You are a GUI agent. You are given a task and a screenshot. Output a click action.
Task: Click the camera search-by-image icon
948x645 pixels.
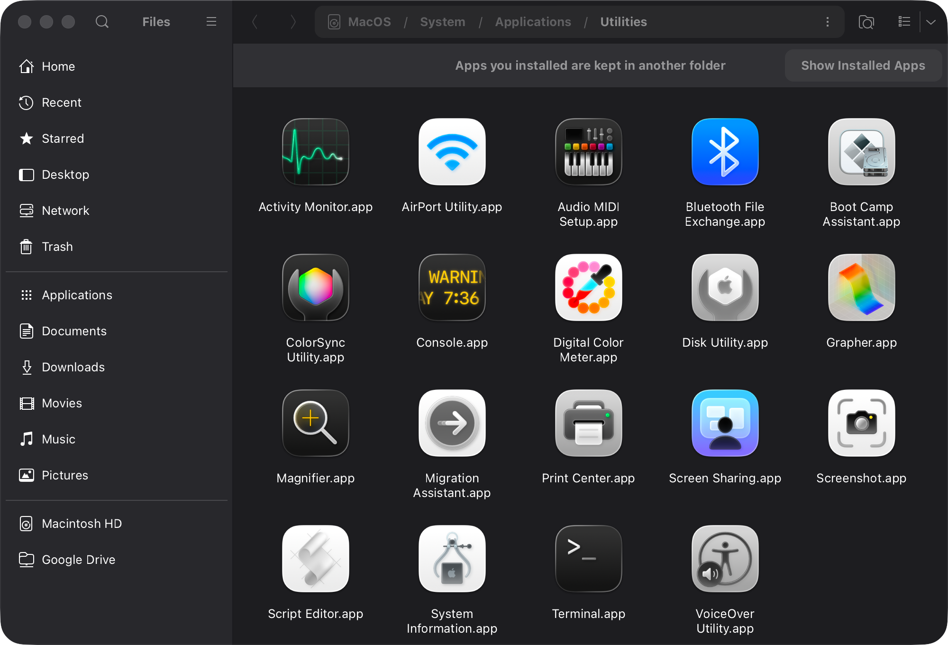coord(866,22)
